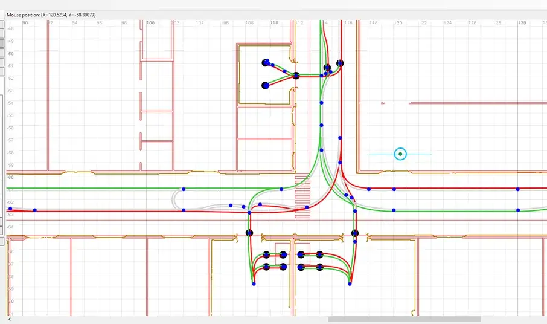Select top-left black node of bottom node cluster
The image size is (547, 324).
265,254
